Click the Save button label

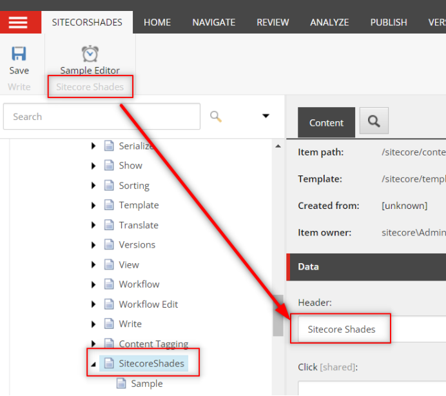point(19,70)
